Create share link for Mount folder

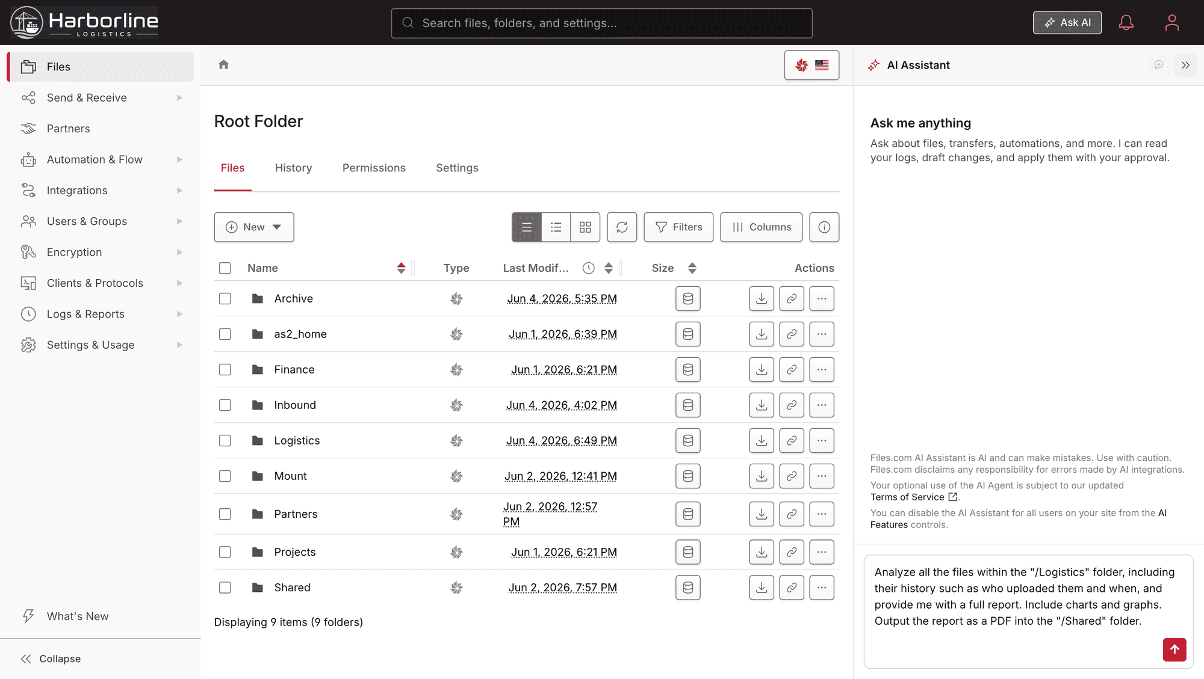pyautogui.click(x=792, y=476)
